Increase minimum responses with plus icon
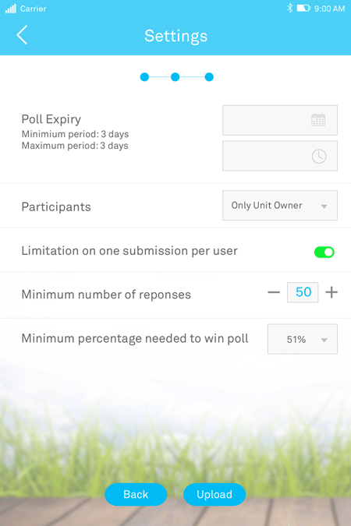Viewport: 351px width, 526px height. coord(331,292)
